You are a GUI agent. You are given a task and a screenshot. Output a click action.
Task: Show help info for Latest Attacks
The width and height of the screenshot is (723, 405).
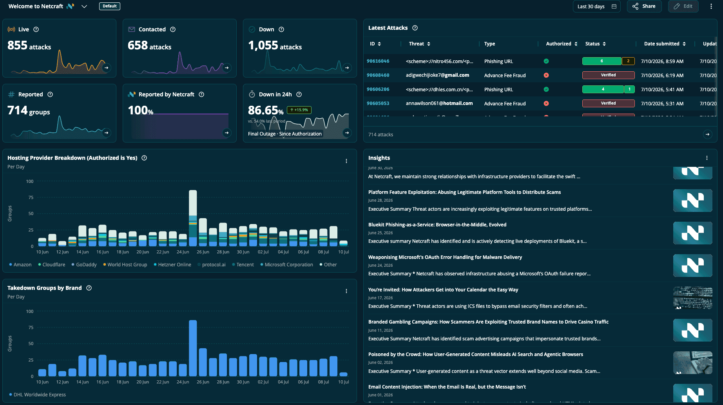point(415,28)
